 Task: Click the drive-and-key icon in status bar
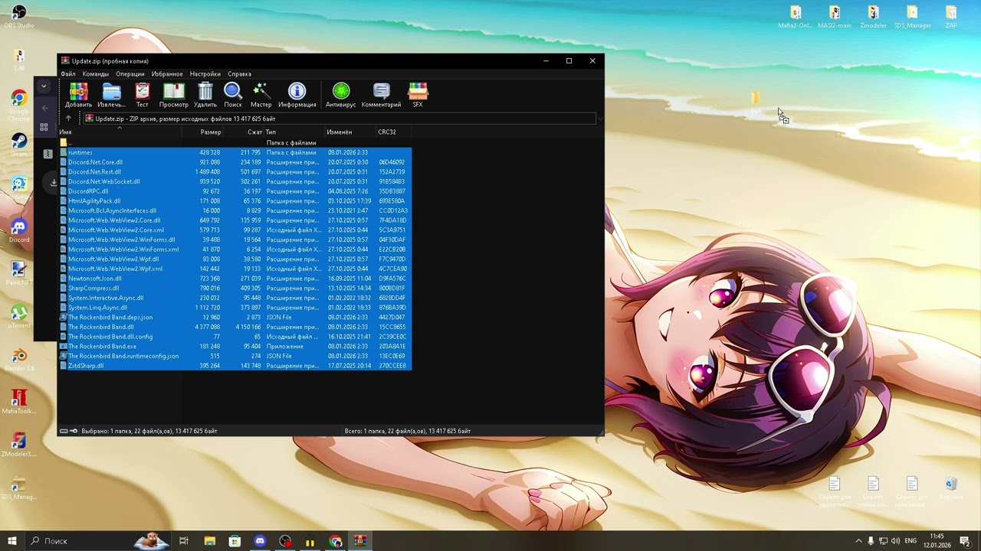69,431
